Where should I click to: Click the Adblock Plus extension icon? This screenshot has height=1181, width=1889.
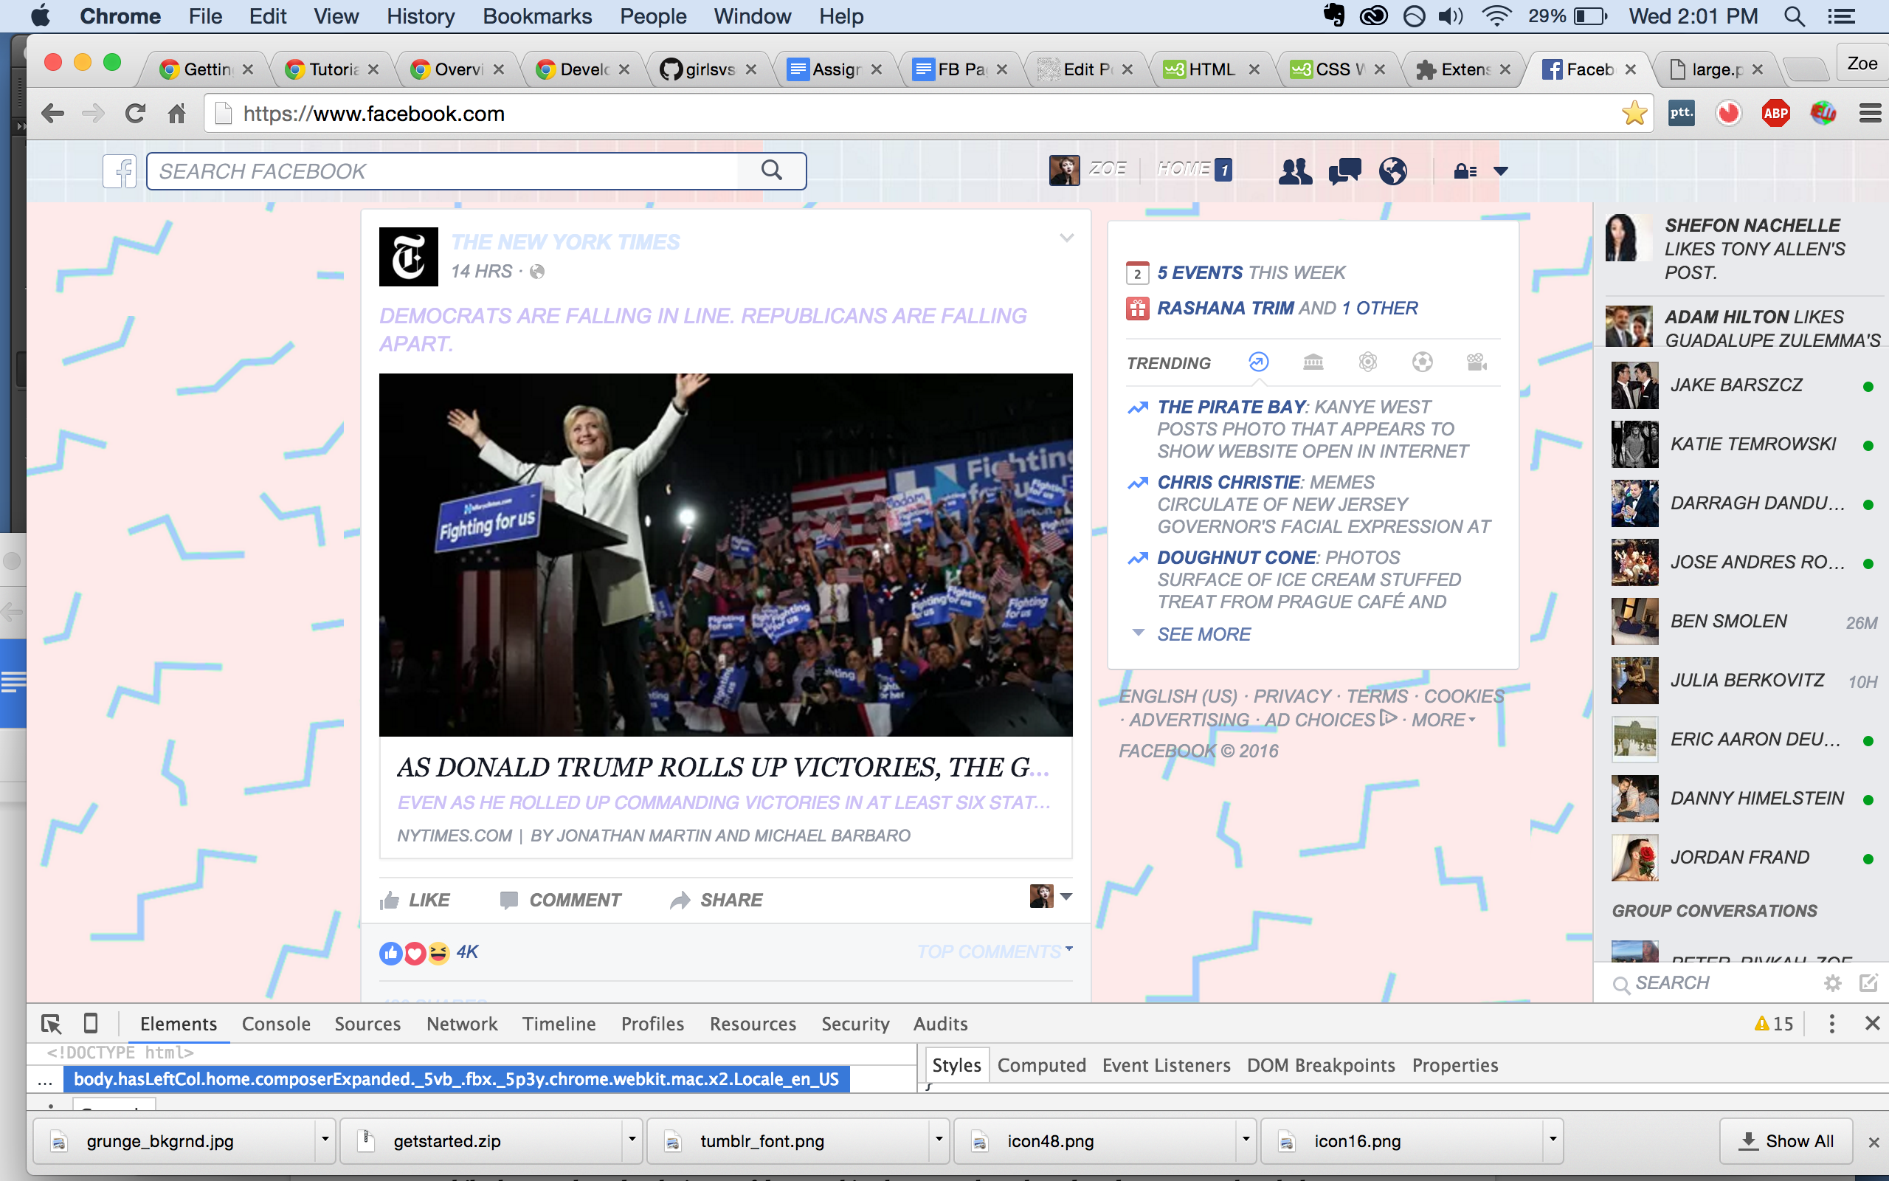click(1775, 113)
